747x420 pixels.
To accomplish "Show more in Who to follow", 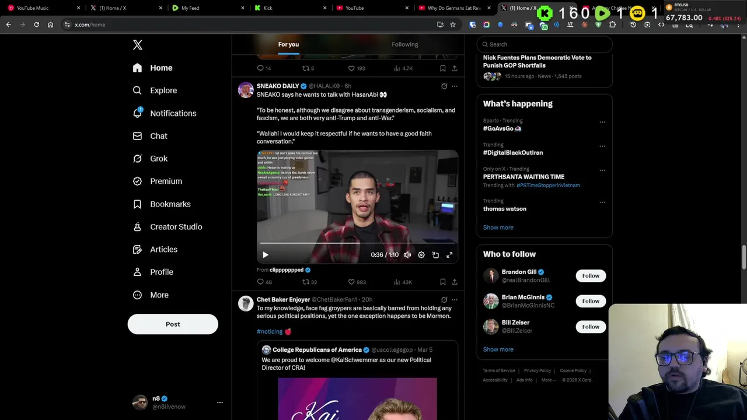I will [498, 349].
